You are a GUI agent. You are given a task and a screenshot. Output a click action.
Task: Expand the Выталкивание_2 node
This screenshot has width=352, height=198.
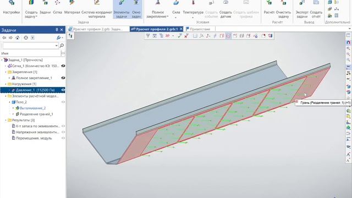coord(13,108)
